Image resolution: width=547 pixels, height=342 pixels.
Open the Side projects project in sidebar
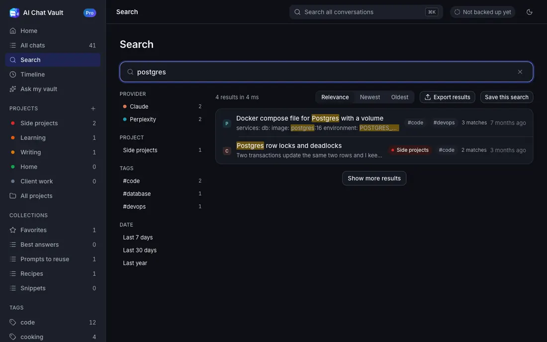53,123
